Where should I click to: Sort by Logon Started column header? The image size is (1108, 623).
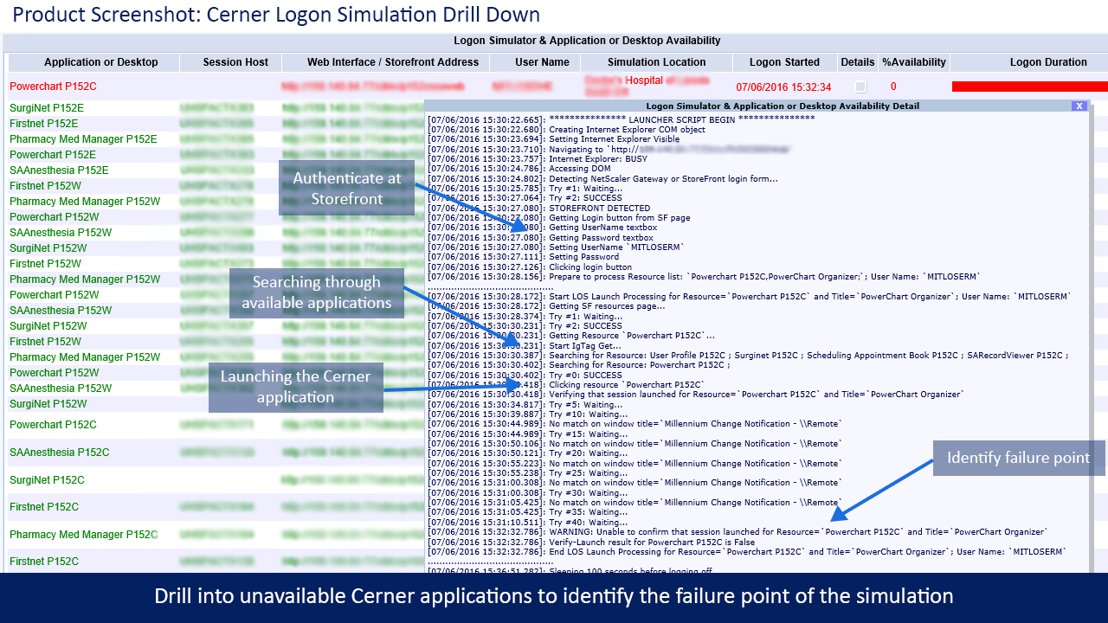click(x=784, y=62)
